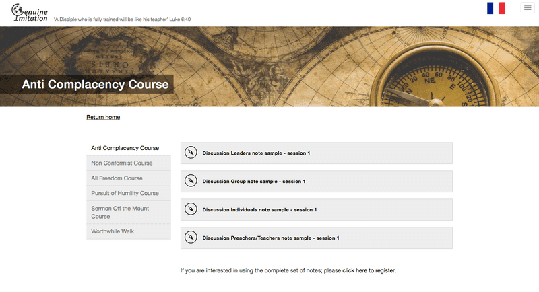Viewport: 539px width, 292px height.
Task: Click compass icon beside Discussion Group note
Action: click(191, 181)
